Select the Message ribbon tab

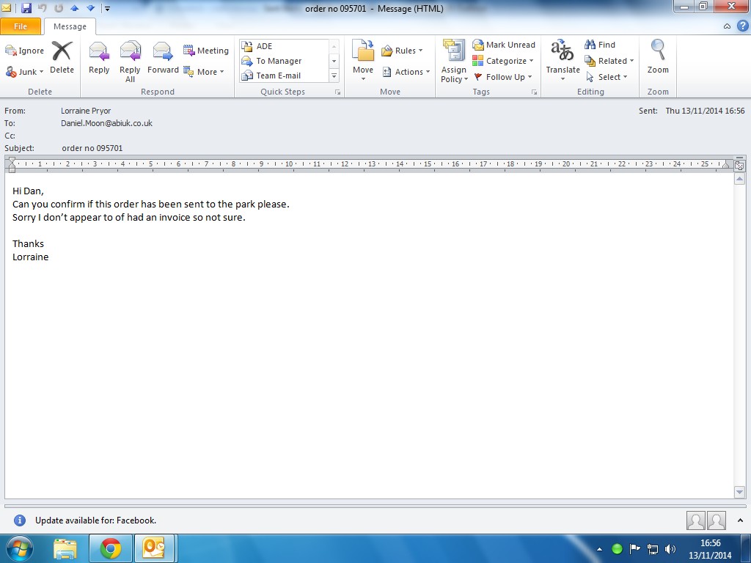pyautogui.click(x=70, y=27)
